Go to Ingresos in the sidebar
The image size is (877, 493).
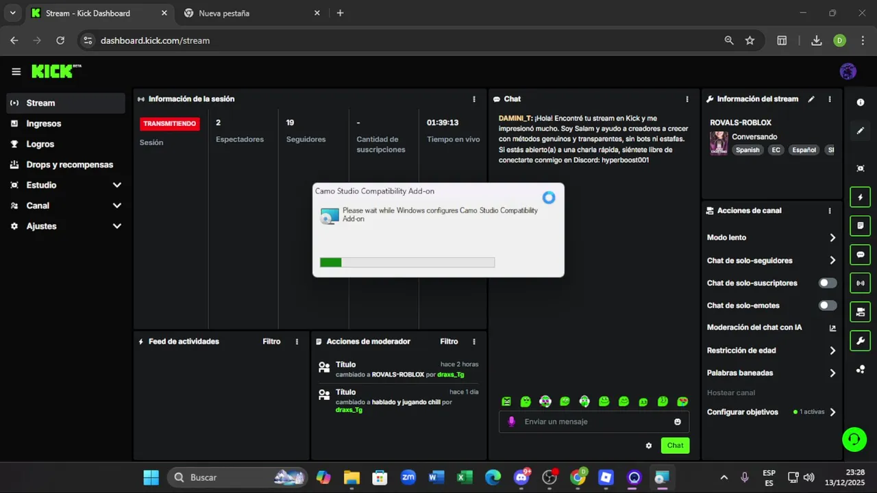[x=66, y=123]
